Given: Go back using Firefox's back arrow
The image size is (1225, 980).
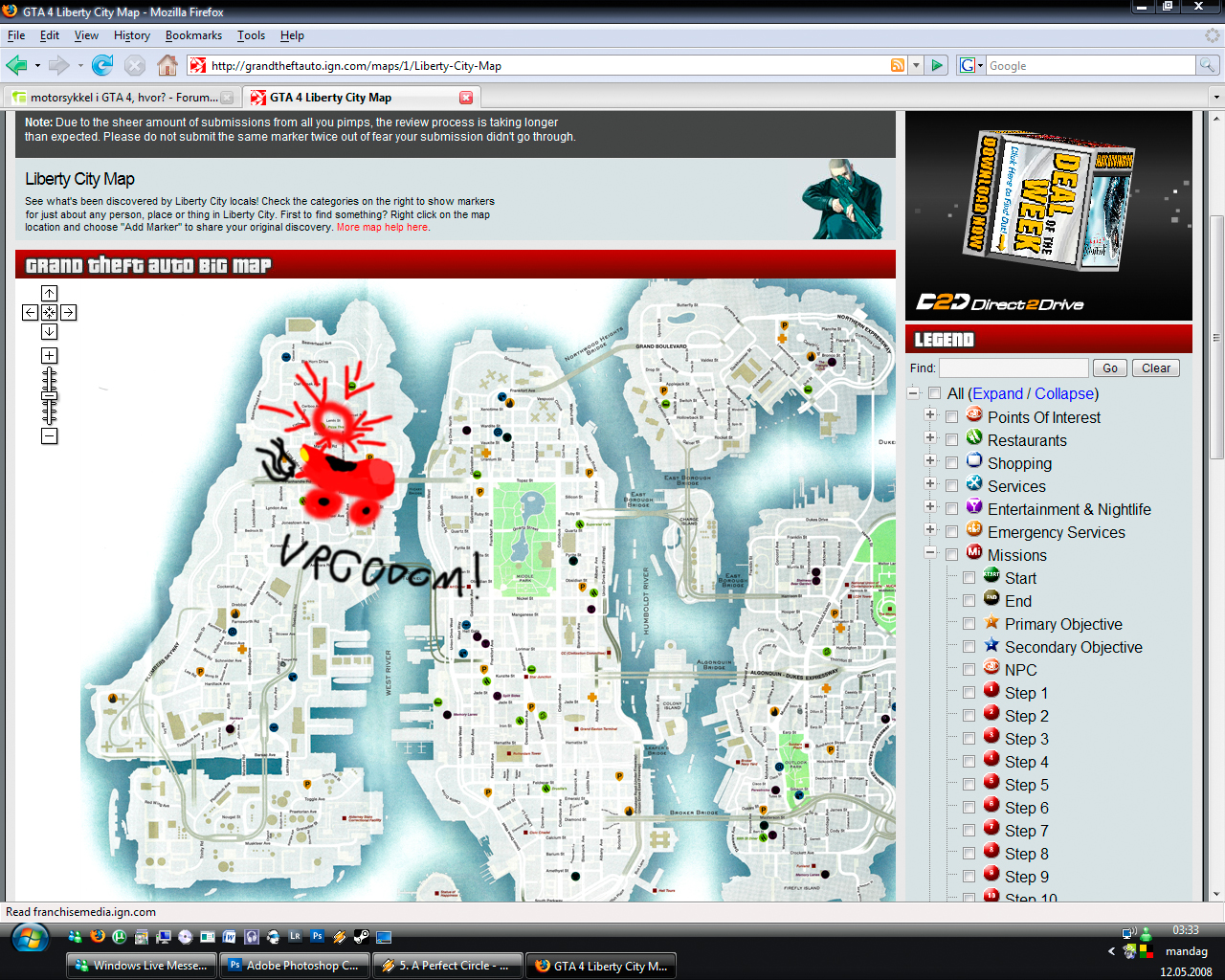Looking at the screenshot, I should click(16, 65).
